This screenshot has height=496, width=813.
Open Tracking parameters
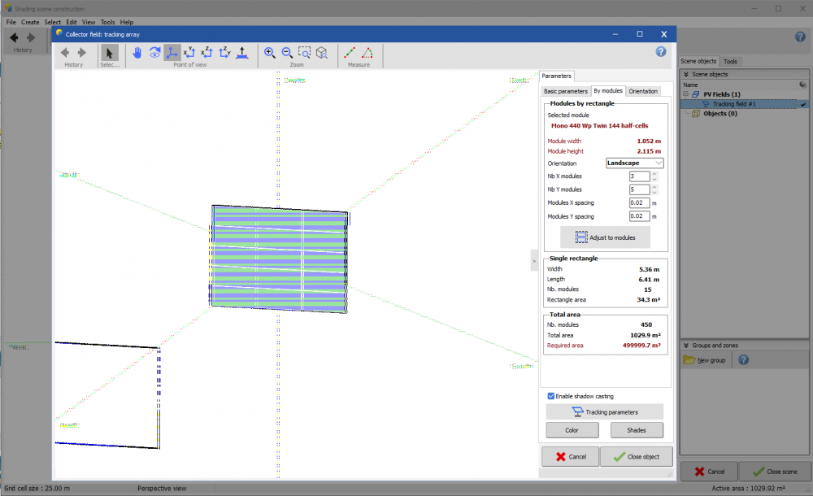point(604,412)
